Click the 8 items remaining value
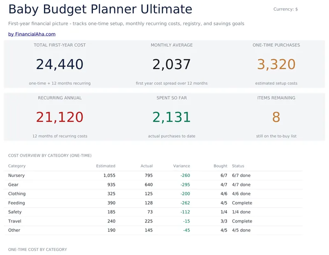This screenshot has height=255, width=329. point(276,117)
